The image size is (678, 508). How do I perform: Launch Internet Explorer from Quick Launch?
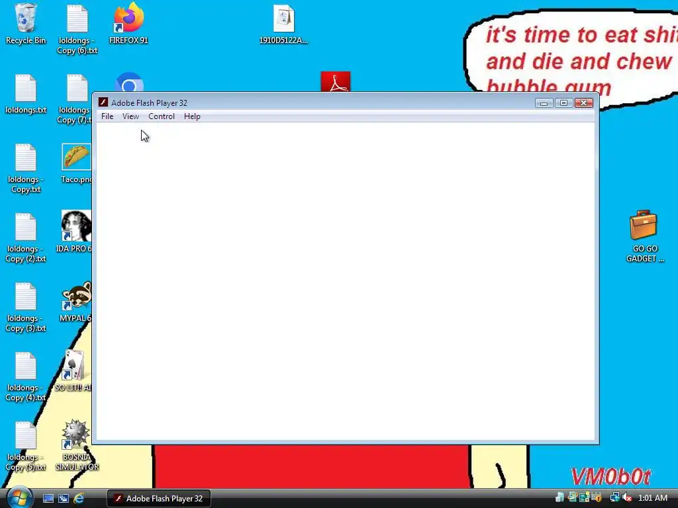coord(79,499)
